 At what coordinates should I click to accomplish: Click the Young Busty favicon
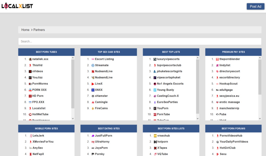click(155, 90)
